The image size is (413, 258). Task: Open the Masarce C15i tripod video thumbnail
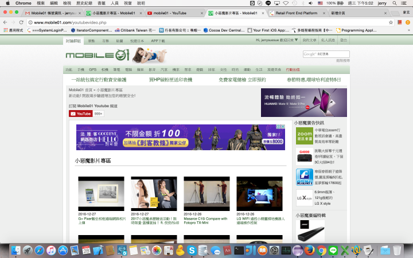[x=206, y=194]
